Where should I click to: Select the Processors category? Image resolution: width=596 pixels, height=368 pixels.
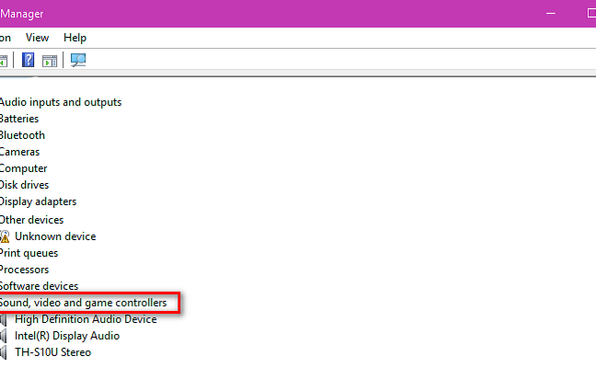pyautogui.click(x=24, y=270)
